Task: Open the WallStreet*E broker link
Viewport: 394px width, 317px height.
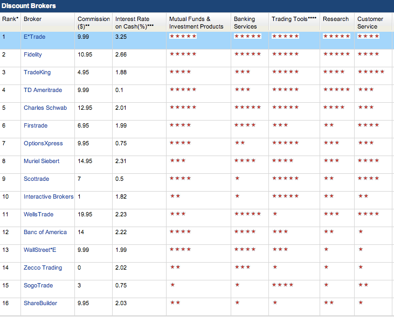Action: (x=40, y=250)
